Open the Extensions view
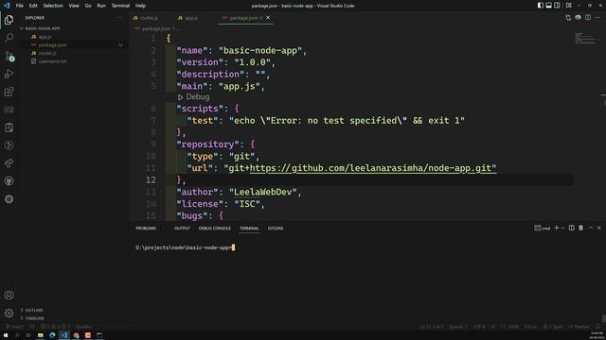 point(9,92)
